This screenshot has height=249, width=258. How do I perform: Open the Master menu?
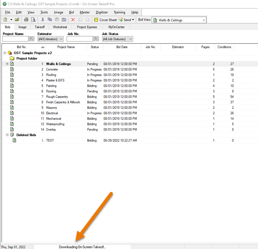85,12
